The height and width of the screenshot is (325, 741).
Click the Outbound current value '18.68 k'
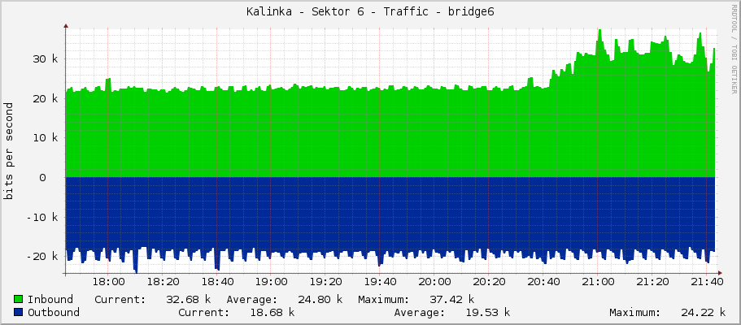point(272,312)
